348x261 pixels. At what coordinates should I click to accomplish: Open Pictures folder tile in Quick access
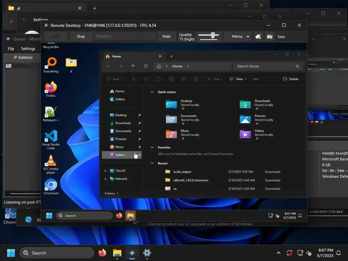coord(257,119)
